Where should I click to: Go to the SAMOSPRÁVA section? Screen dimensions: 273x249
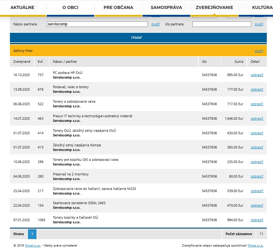tap(166, 7)
